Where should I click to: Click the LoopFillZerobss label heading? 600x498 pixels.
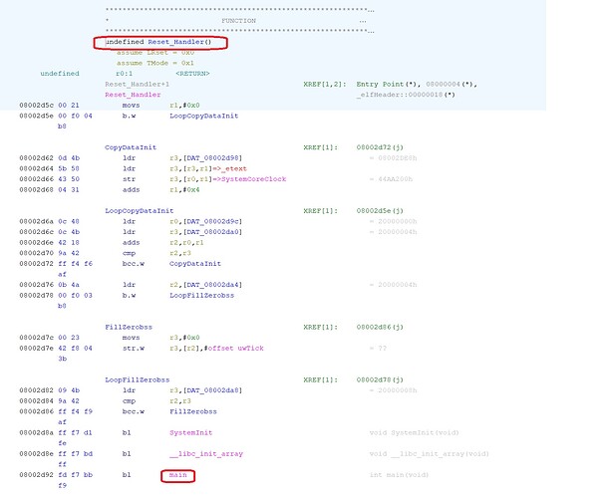point(136,379)
